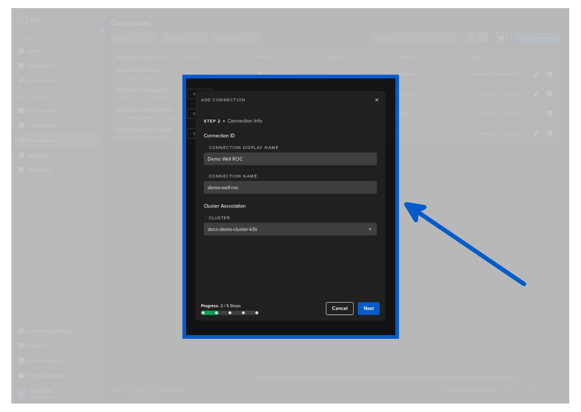
Task: Expand the Protocols filter dropdown
Action: [x=235, y=38]
